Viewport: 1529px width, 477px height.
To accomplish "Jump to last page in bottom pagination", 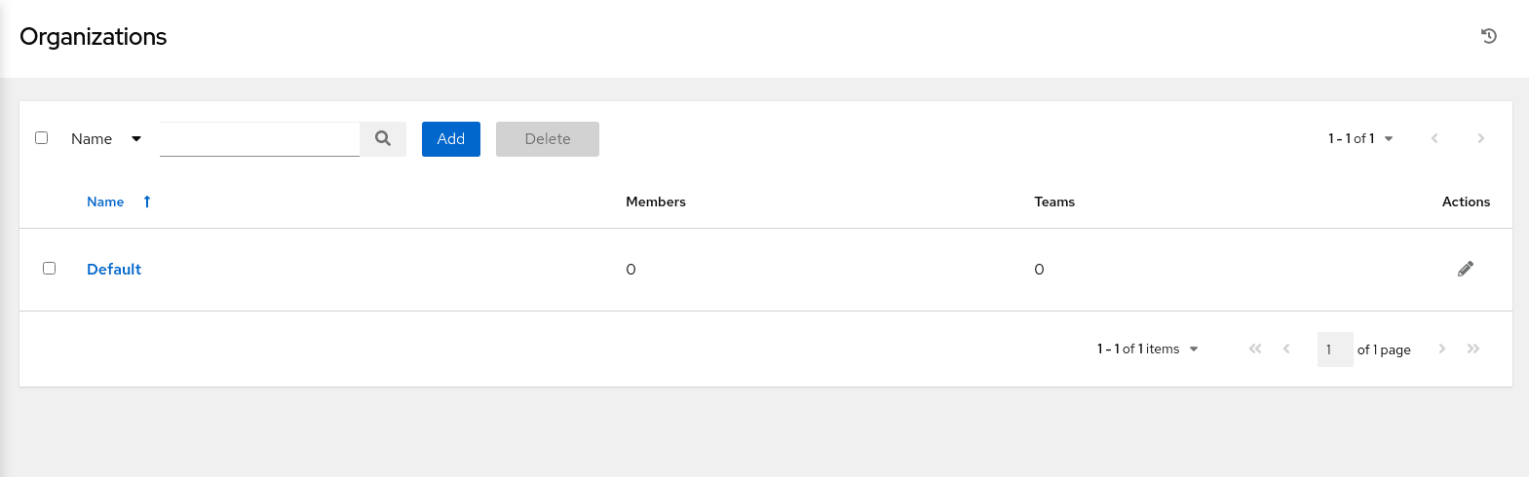I will tap(1473, 349).
